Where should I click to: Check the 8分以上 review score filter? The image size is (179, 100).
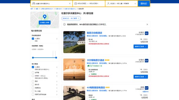click(x=33, y=76)
